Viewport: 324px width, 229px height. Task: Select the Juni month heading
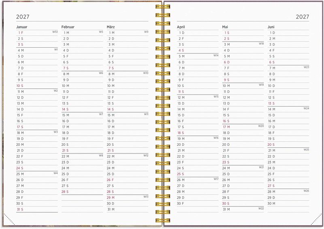271,27
